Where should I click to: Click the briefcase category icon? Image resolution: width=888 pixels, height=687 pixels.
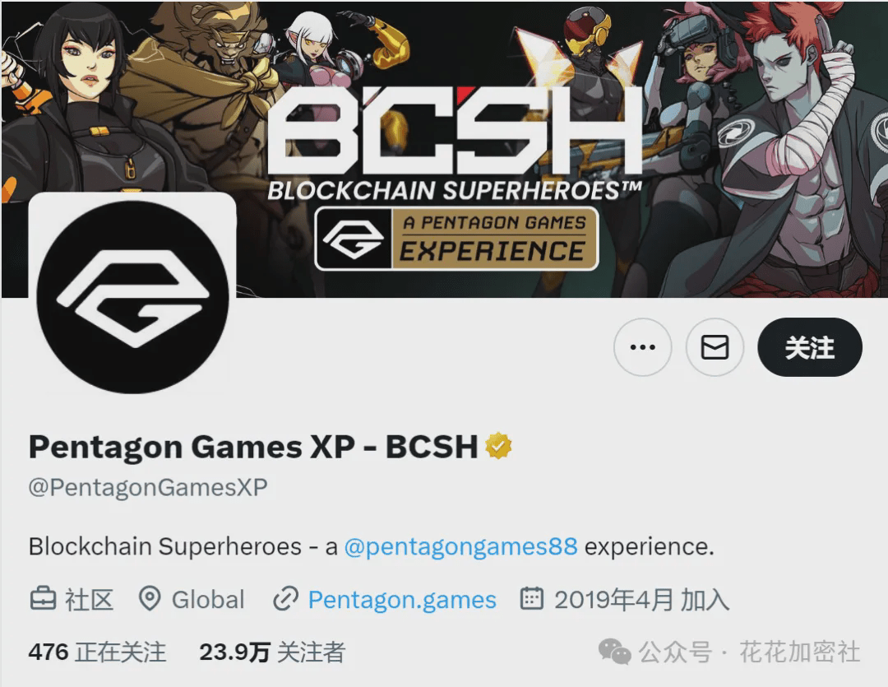[43, 599]
